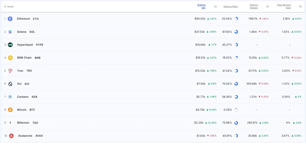This screenshot has width=306, height=143.
Task: Click Avalanche's staking ratio ring icon
Action: pyautogui.click(x=236, y=136)
